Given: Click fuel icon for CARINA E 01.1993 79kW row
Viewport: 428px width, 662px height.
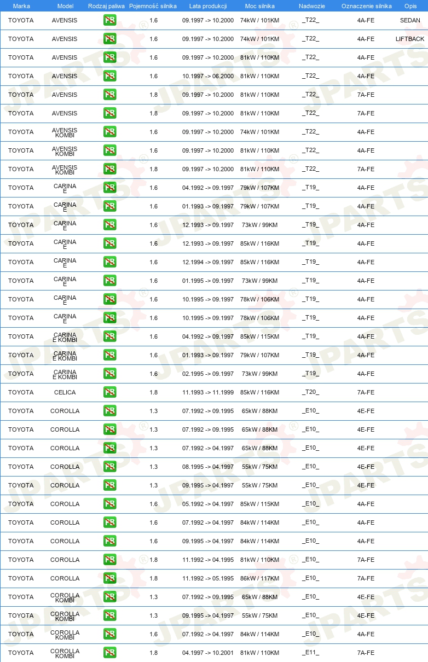Looking at the screenshot, I should 109,206.
